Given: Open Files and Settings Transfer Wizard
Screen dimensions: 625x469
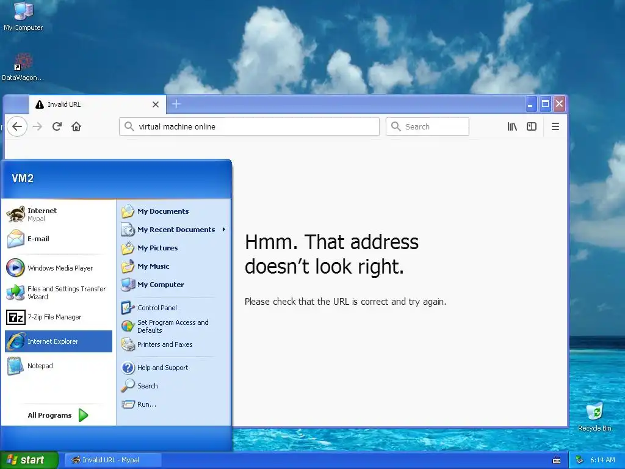Looking at the screenshot, I should pyautogui.click(x=59, y=293).
